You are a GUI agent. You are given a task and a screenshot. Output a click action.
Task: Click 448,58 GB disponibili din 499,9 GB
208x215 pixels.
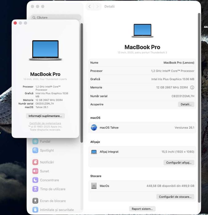click(x=170, y=186)
